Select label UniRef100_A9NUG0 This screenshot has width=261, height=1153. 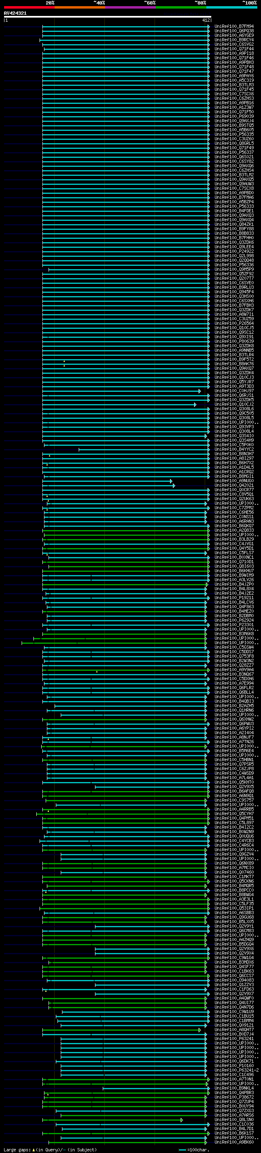[x=234, y=481]
